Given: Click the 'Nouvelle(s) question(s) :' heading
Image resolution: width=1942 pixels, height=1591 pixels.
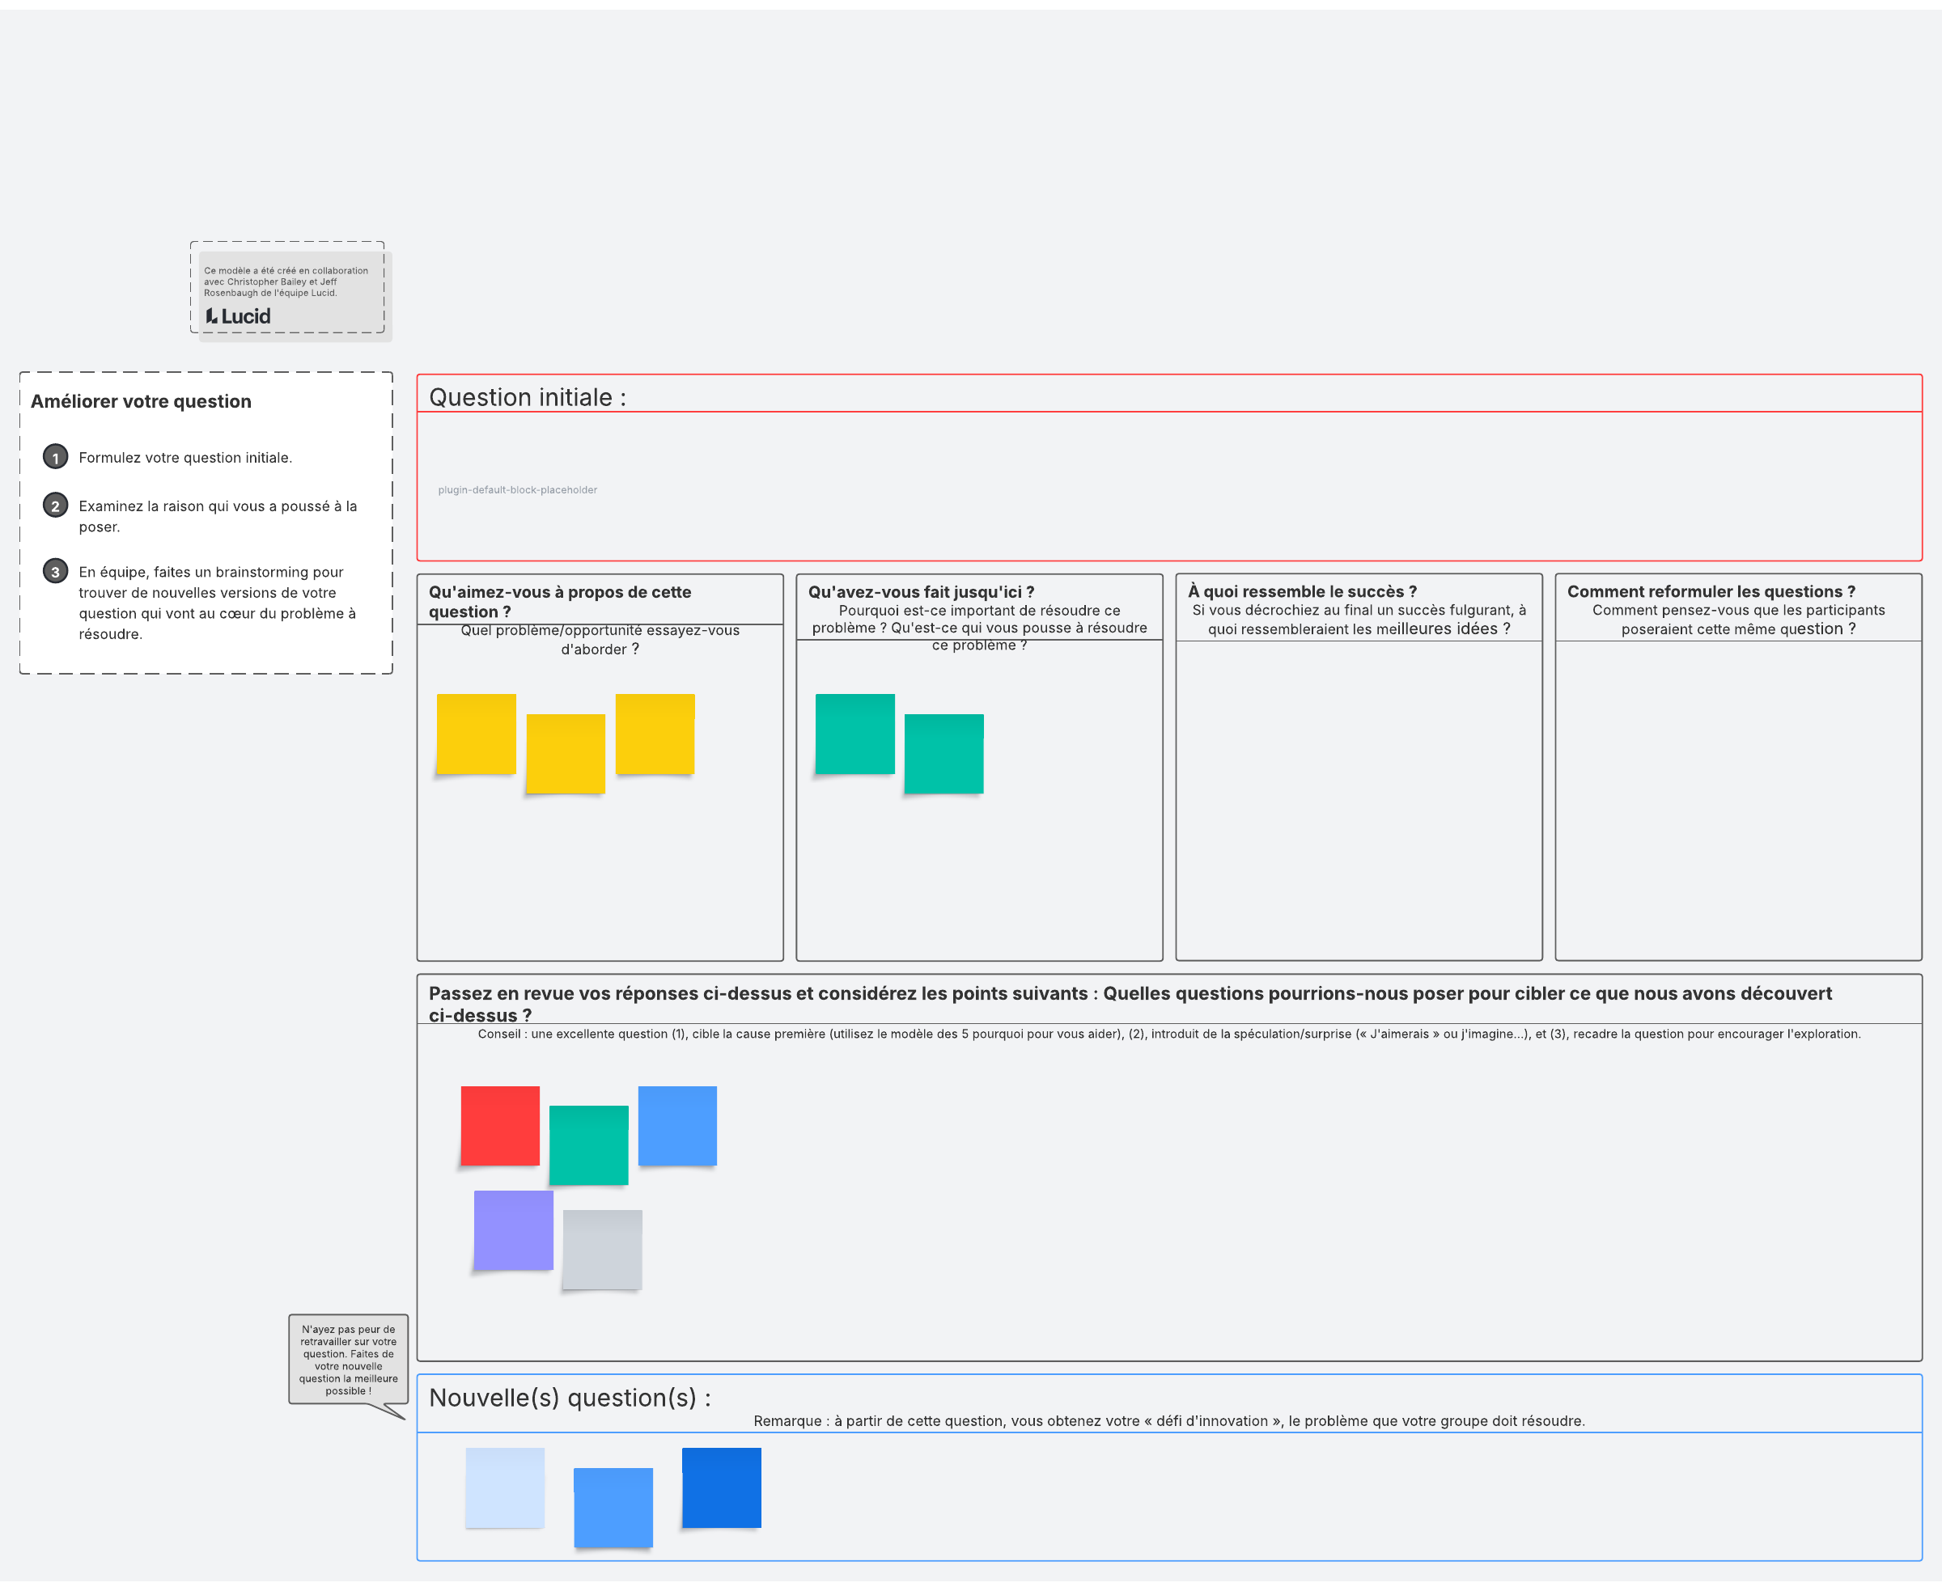Looking at the screenshot, I should 570,1398.
